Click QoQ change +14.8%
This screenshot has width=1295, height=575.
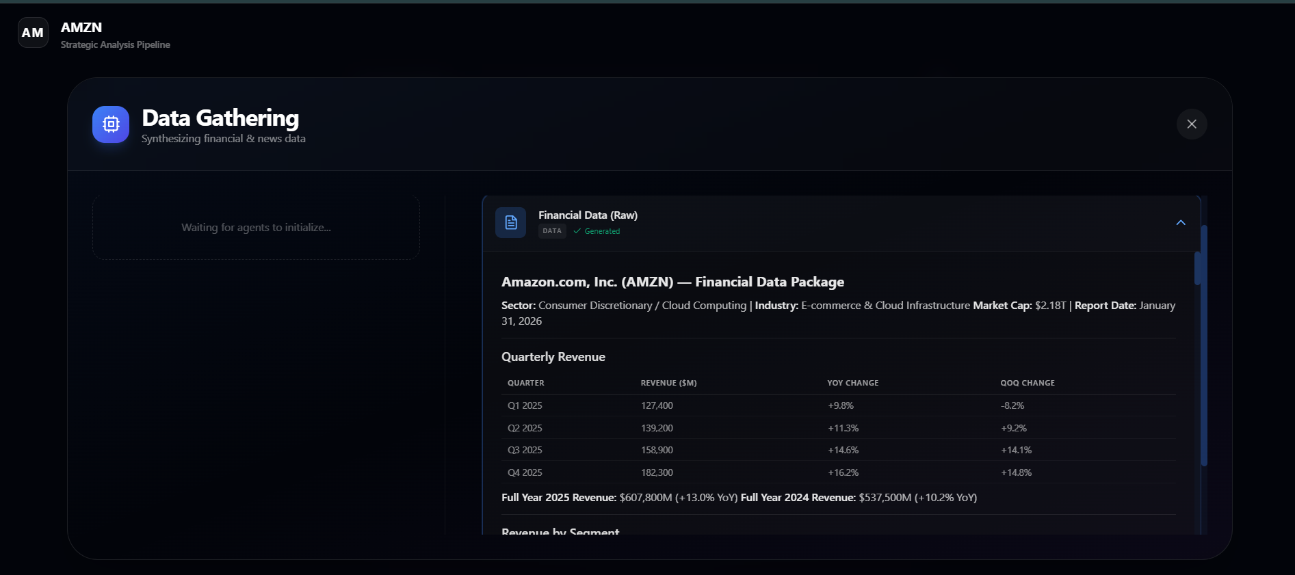pyautogui.click(x=1016, y=472)
